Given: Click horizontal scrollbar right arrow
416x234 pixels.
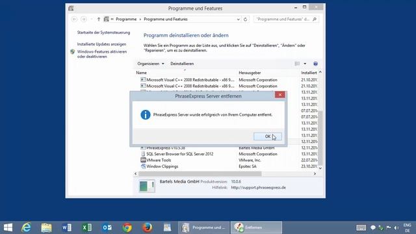Looking at the screenshot, I should 315,174.
